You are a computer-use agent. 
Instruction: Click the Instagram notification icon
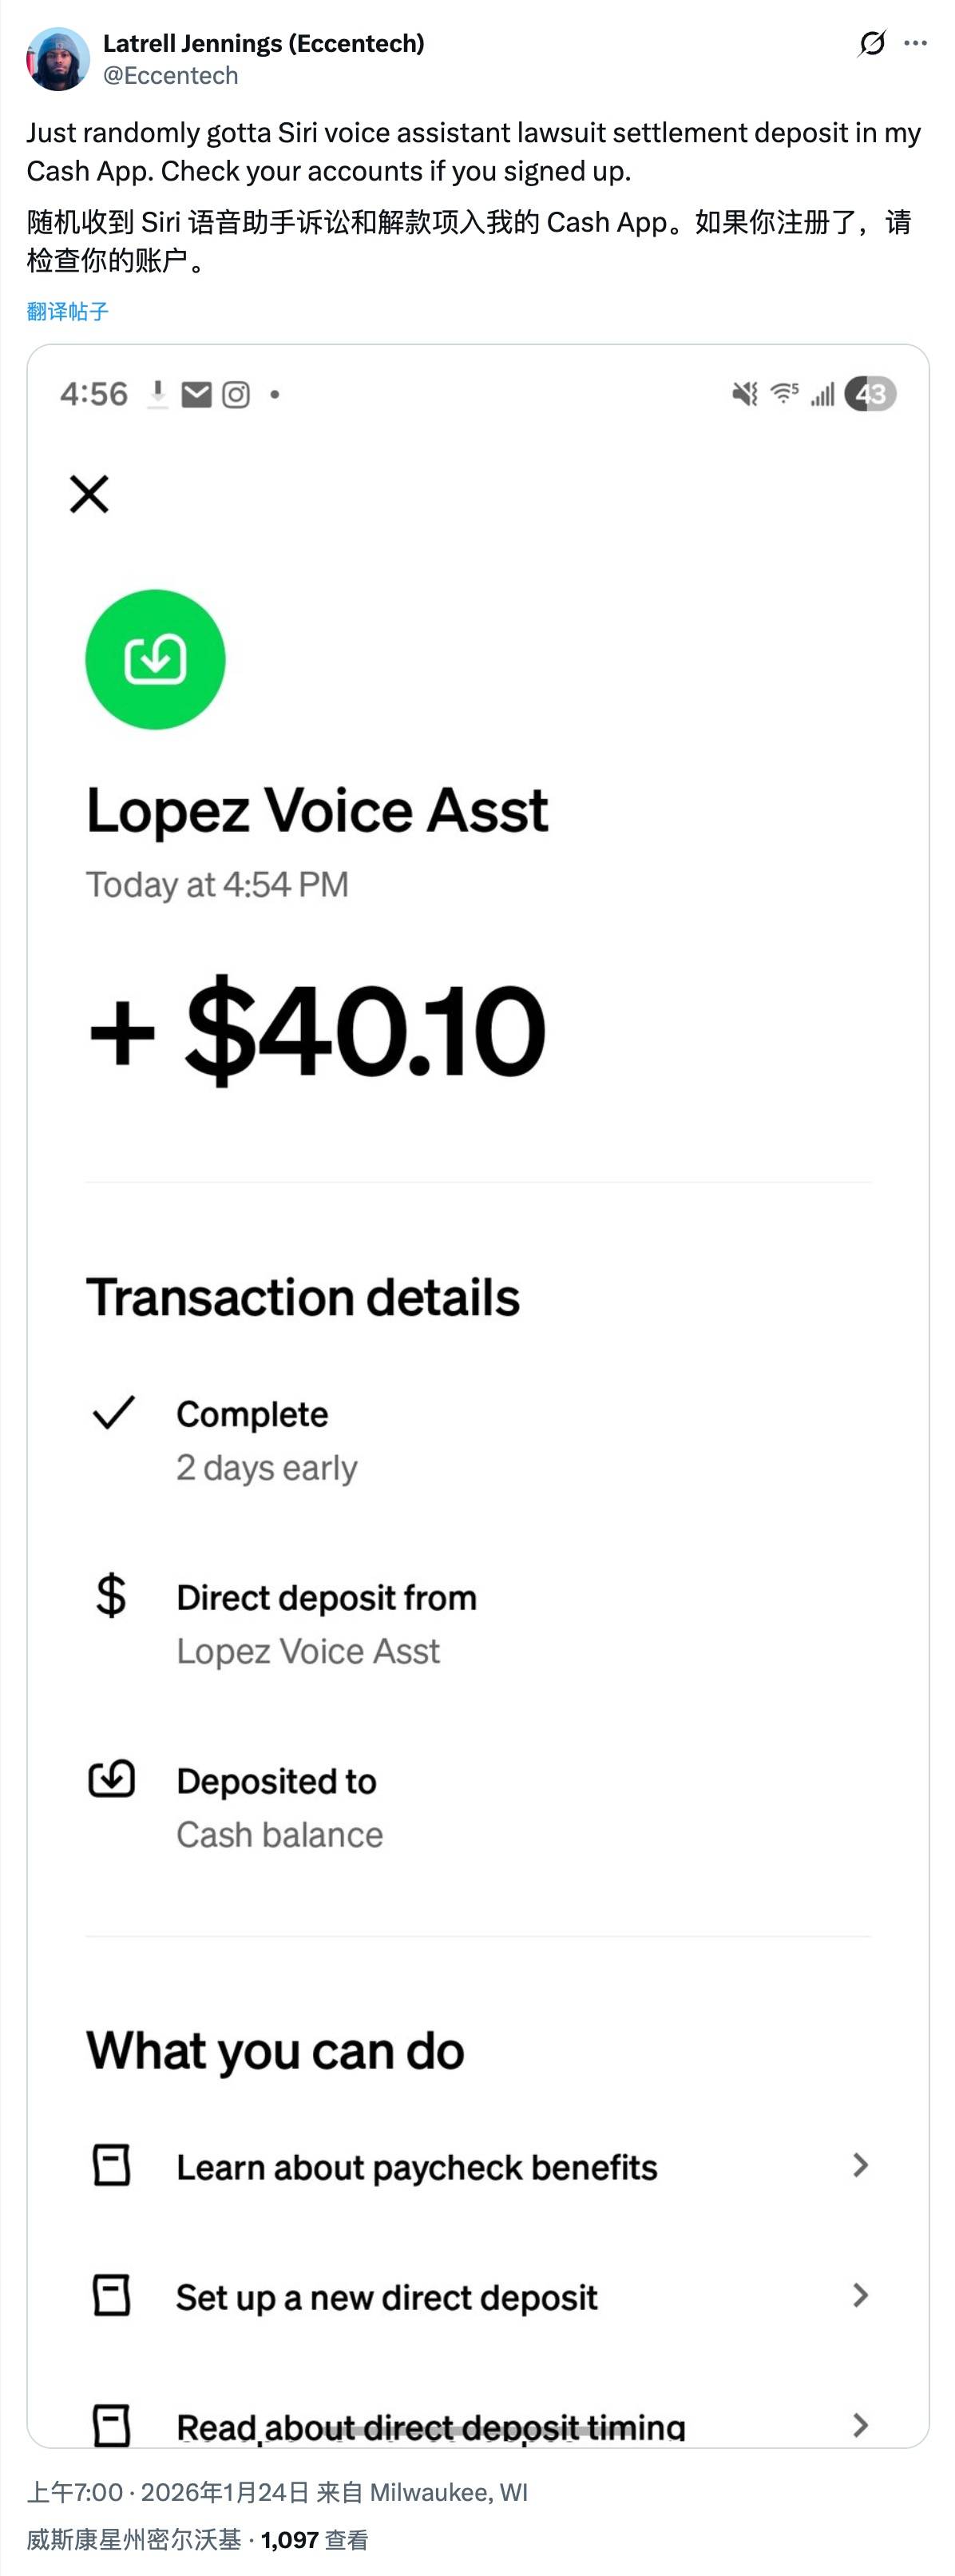tap(236, 395)
